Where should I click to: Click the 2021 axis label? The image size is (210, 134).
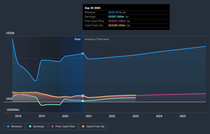[x=89, y=116]
